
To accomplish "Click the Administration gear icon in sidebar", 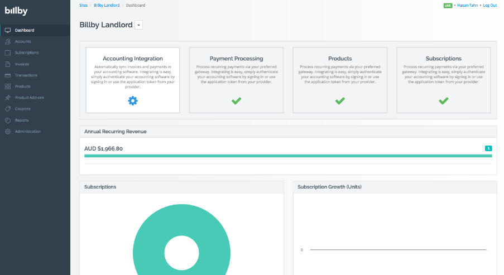I will tap(7, 132).
